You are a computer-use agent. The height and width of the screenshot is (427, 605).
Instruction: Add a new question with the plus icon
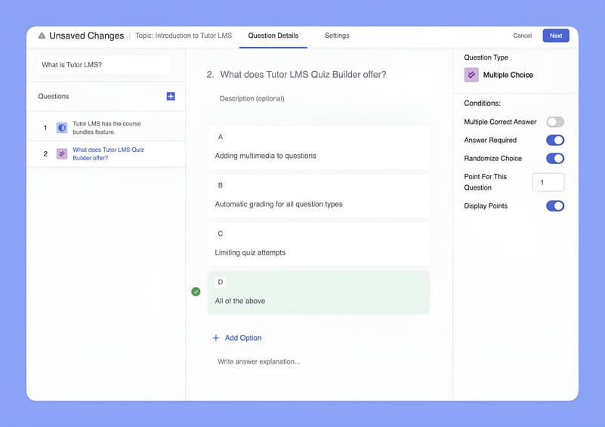171,96
